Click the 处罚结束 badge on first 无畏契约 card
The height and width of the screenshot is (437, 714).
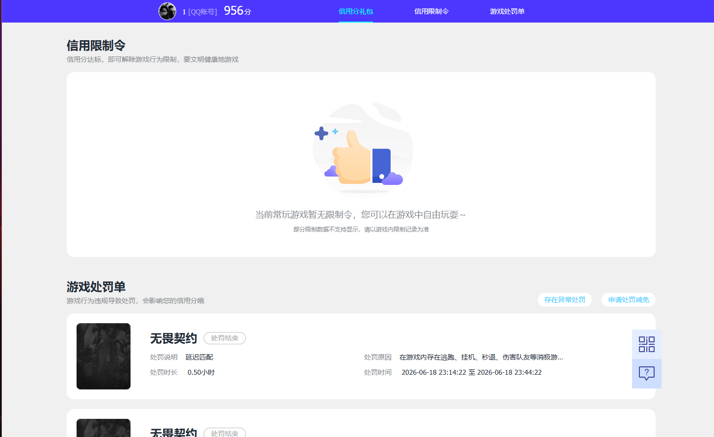coord(225,338)
